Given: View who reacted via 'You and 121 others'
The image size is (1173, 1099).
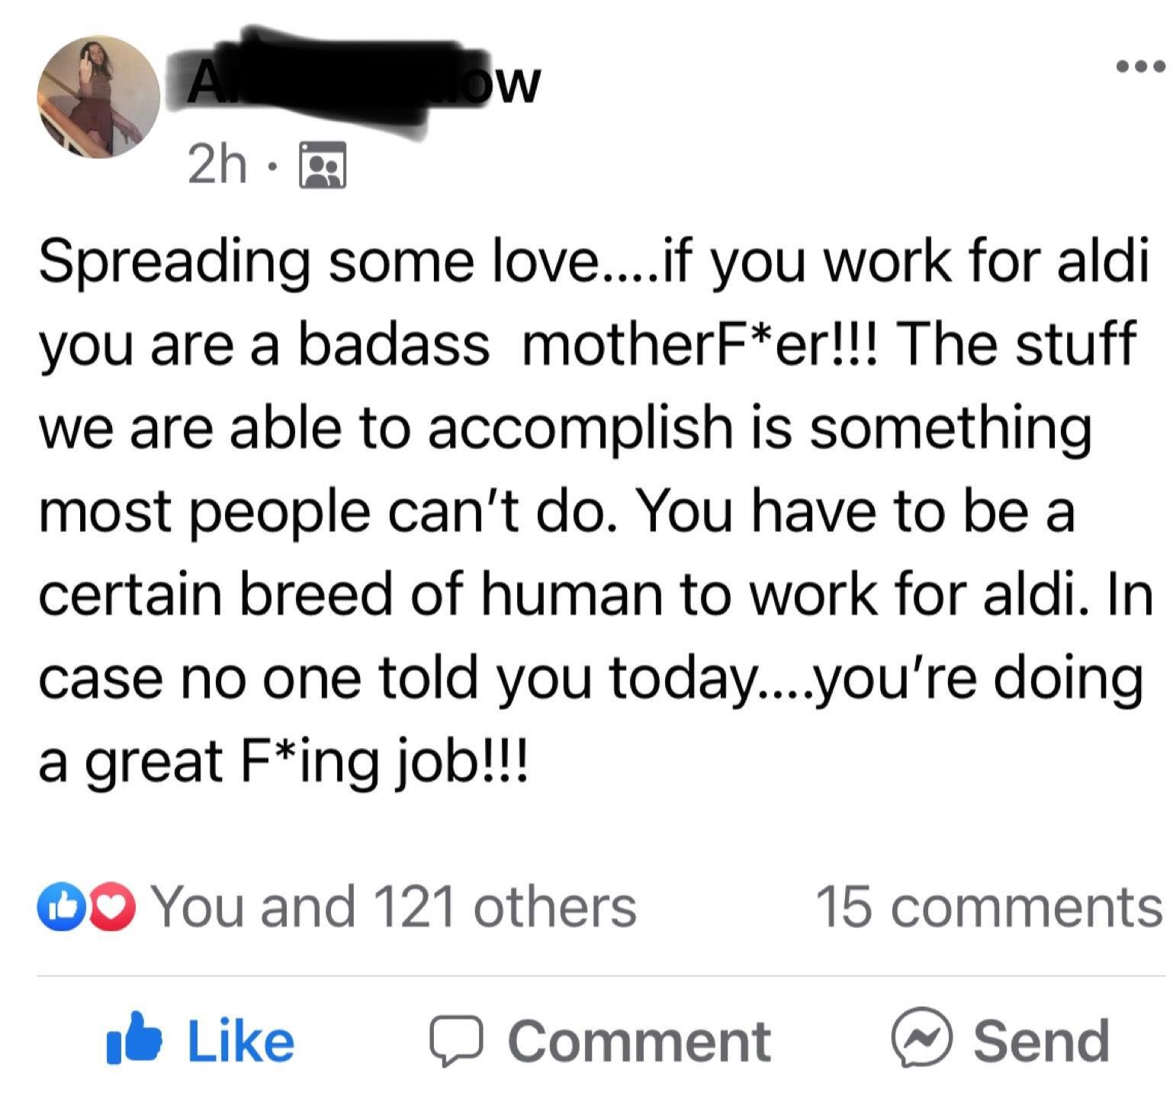Looking at the screenshot, I should (395, 907).
